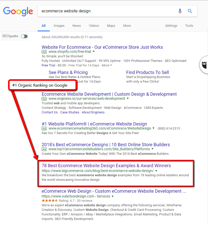The height and width of the screenshot is (225, 208).
Task: Click the enginess.io web-development URL text
Action: (x=87, y=98)
